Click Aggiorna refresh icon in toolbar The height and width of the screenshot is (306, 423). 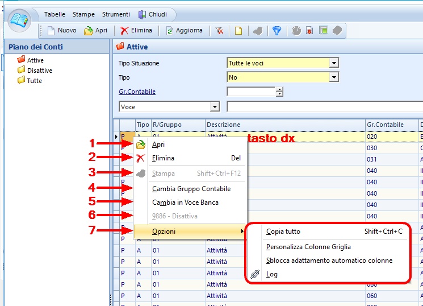click(x=183, y=31)
